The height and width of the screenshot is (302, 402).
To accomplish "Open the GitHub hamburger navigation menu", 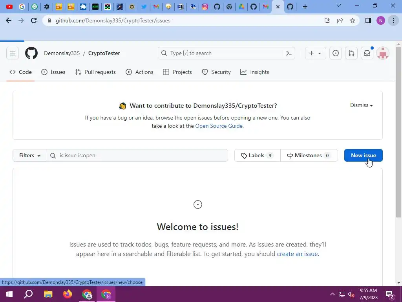I will pyautogui.click(x=13, y=53).
